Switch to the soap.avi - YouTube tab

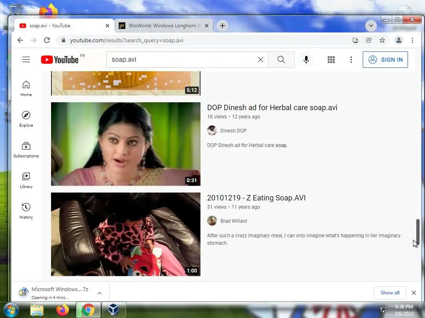click(x=64, y=26)
